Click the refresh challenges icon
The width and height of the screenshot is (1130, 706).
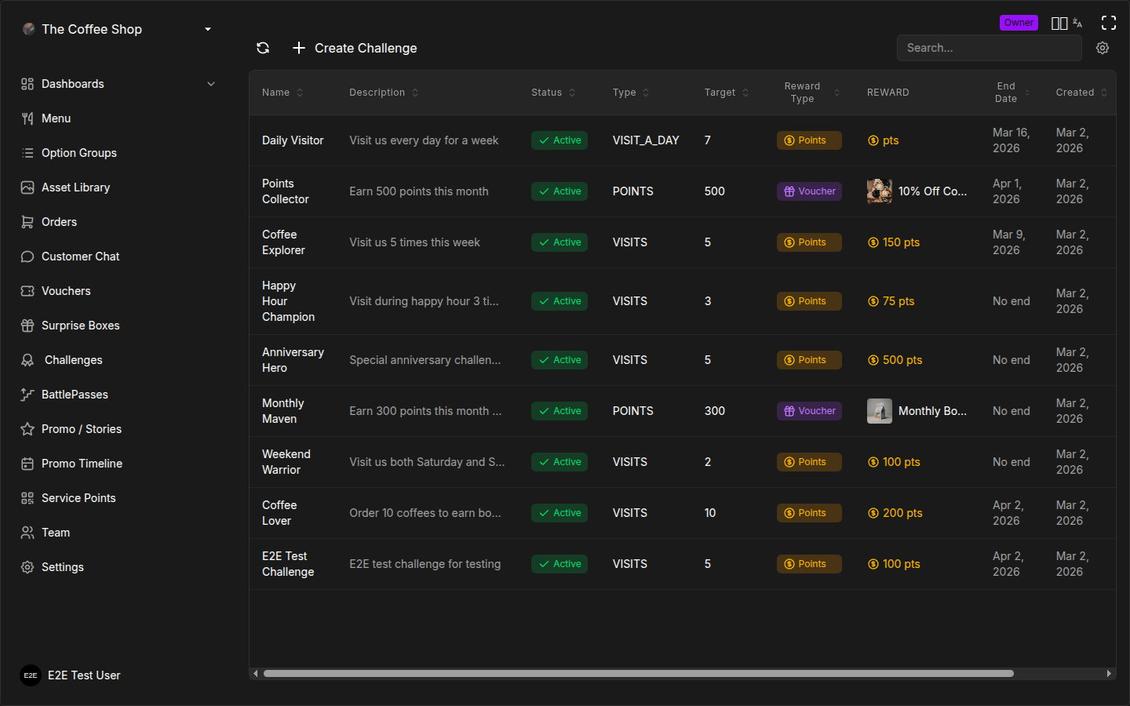point(263,48)
